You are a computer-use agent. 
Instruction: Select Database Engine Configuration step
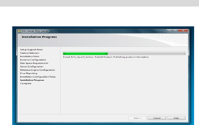(x=38, y=70)
